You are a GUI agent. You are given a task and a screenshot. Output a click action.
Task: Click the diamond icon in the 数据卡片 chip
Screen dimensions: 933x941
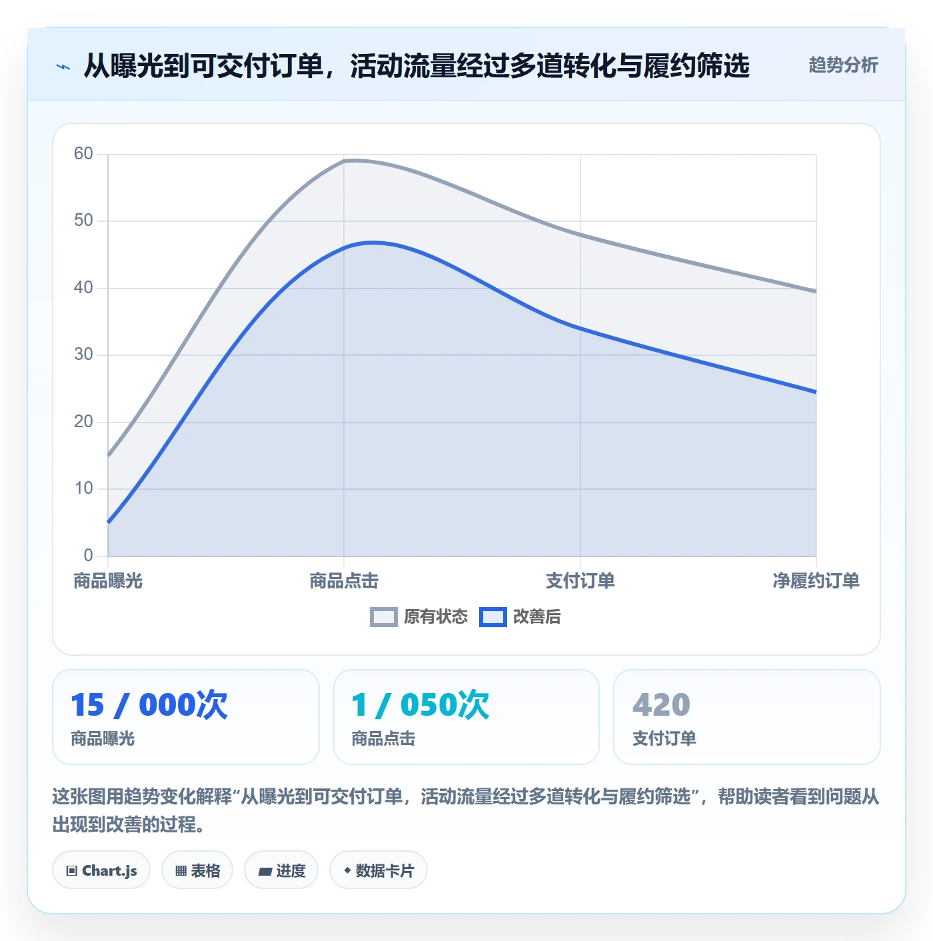click(347, 870)
